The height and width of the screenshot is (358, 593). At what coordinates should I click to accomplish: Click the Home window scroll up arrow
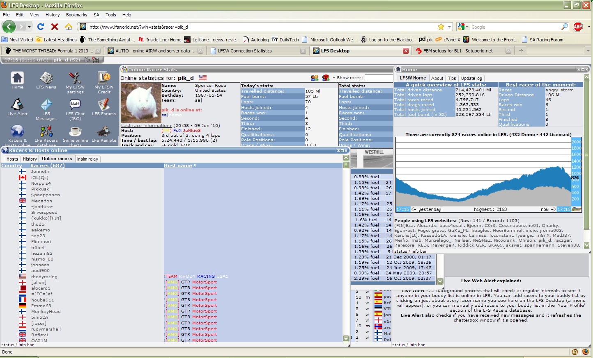point(586,77)
